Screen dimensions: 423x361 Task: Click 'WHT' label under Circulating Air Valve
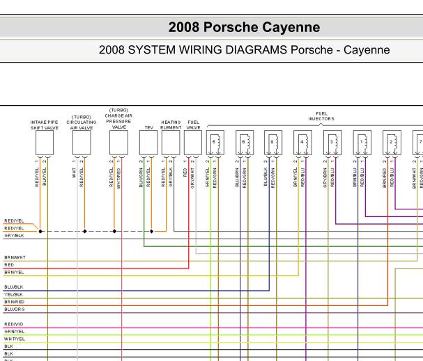(x=74, y=173)
